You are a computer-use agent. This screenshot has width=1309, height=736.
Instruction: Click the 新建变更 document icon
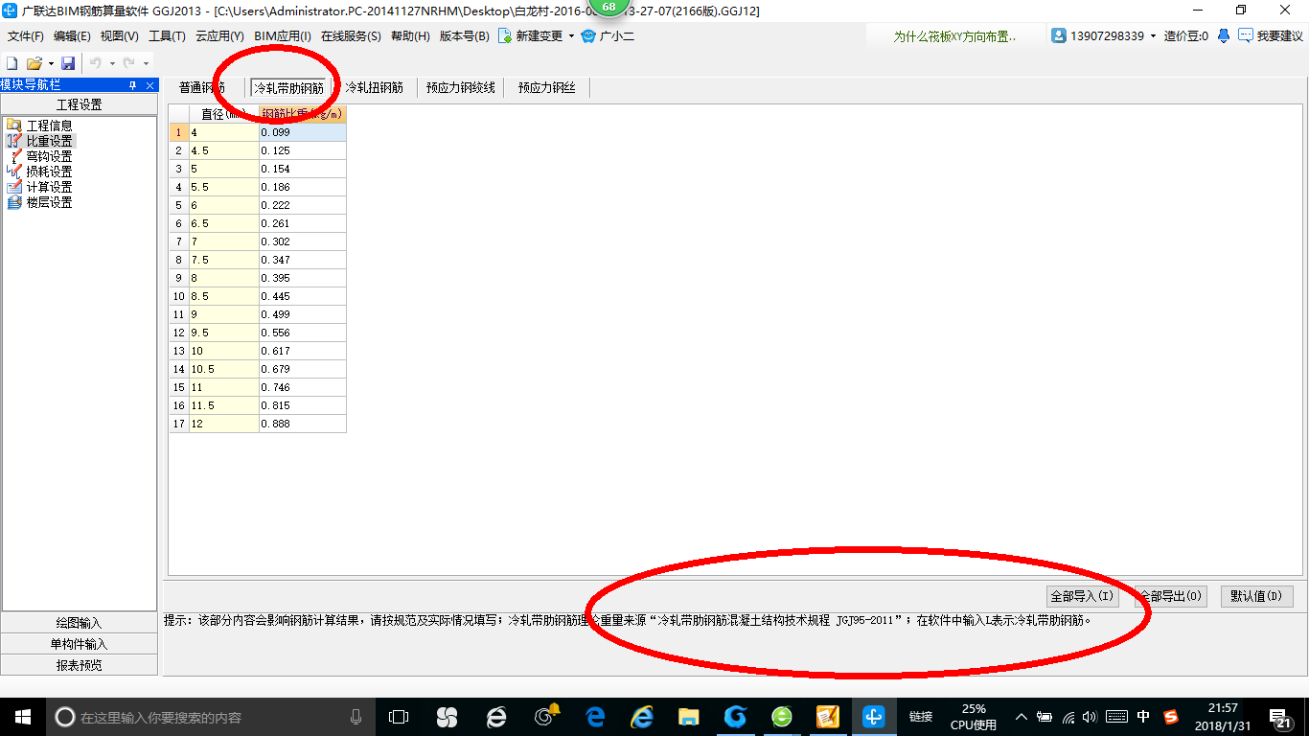tap(504, 35)
